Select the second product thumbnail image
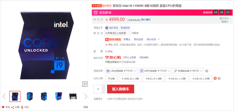This screenshot has height=111, width=234. pyautogui.click(x=29, y=96)
